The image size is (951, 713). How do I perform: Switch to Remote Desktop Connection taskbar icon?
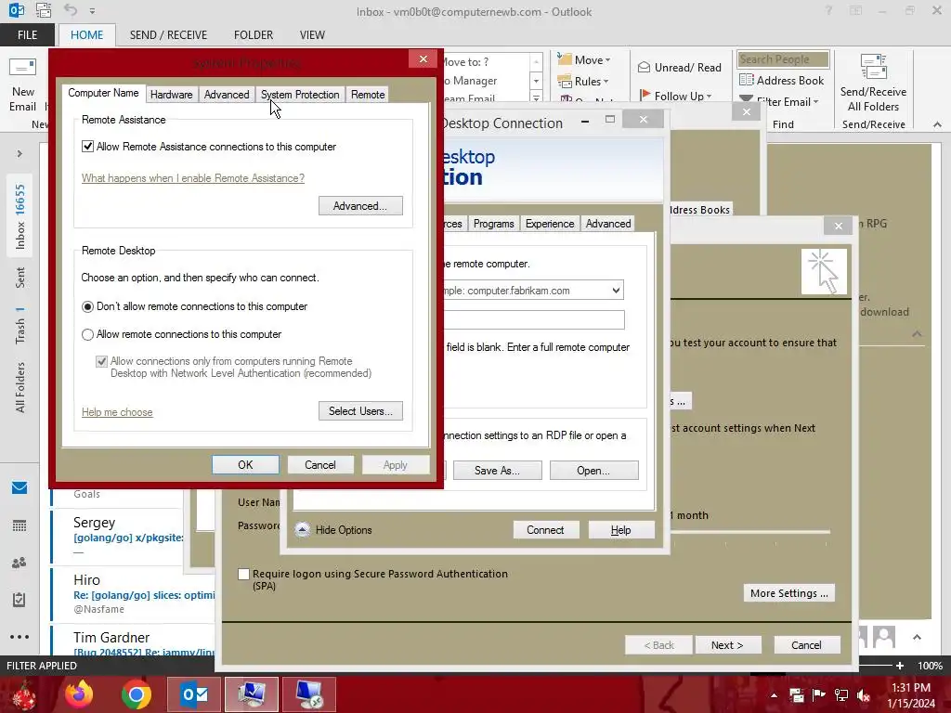(x=308, y=694)
